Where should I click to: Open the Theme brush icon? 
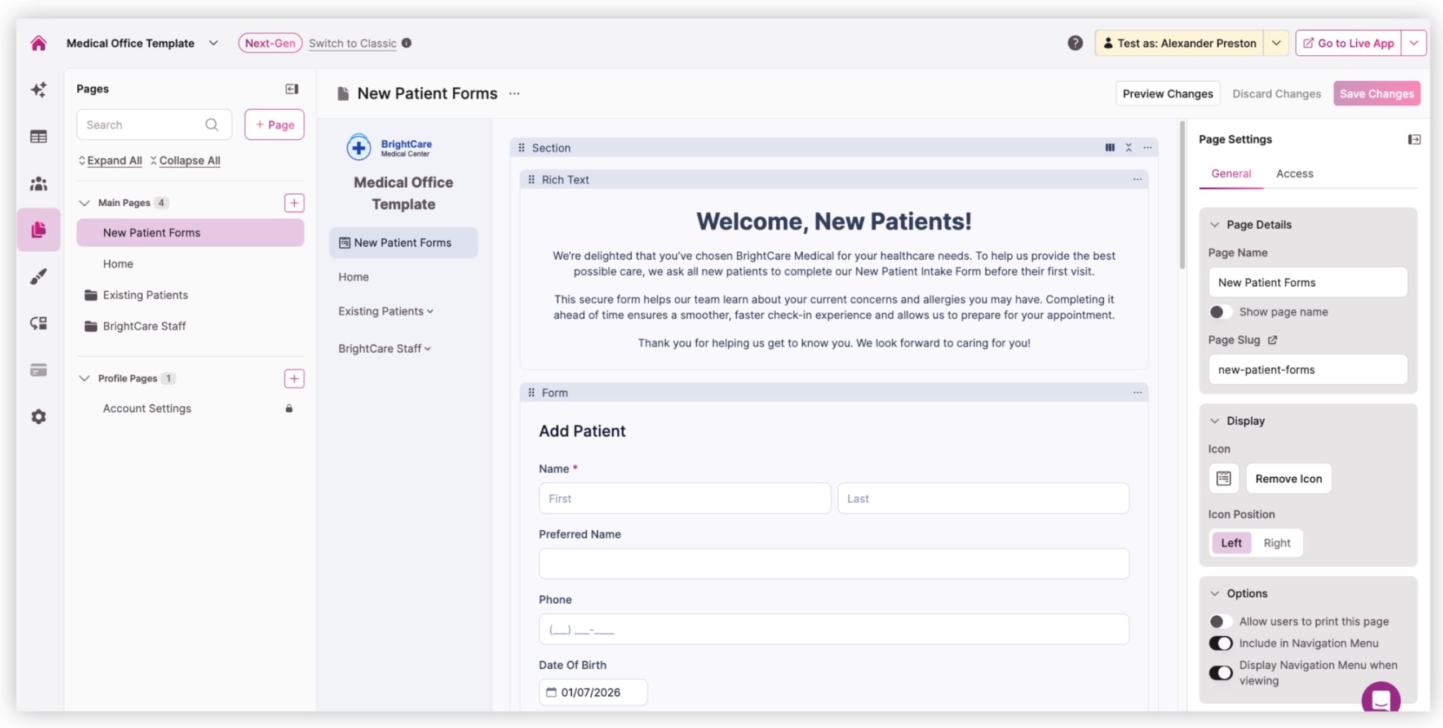coord(38,276)
